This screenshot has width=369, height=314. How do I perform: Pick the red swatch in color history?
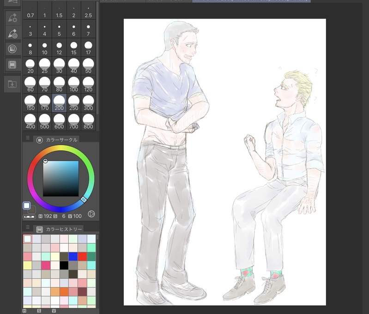82,256
